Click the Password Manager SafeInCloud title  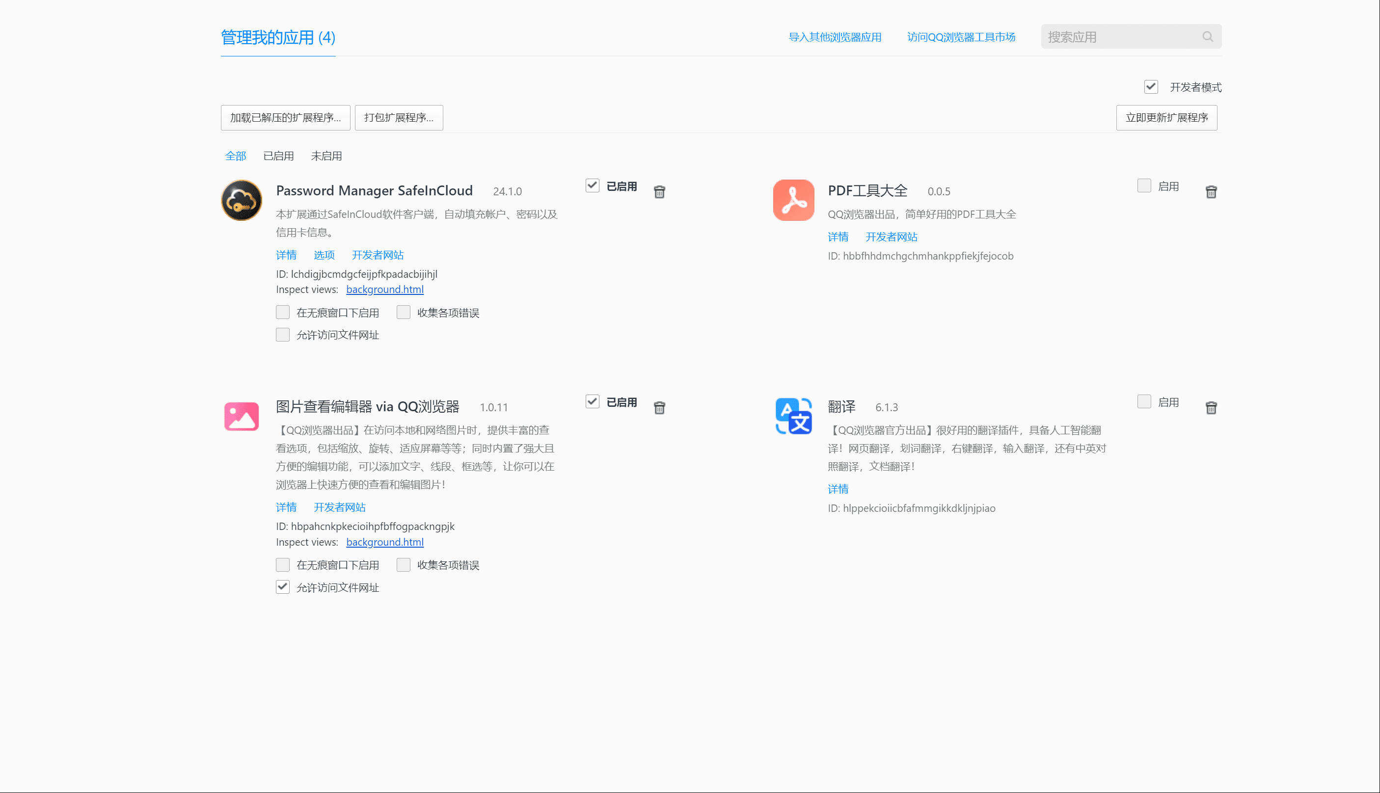374,190
